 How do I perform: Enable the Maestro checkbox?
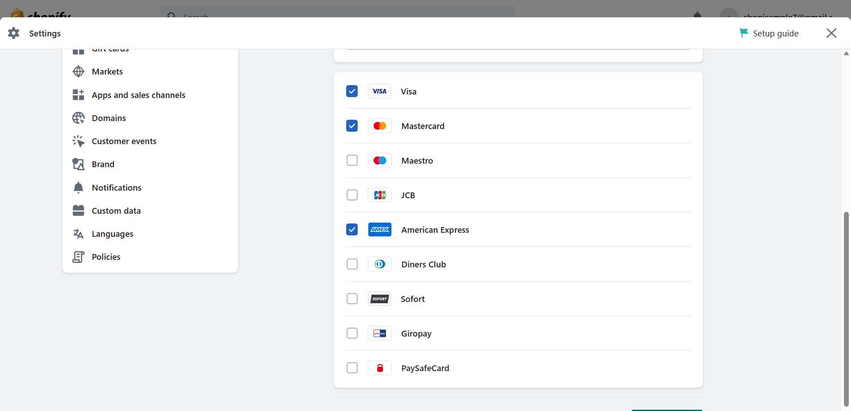coord(352,160)
